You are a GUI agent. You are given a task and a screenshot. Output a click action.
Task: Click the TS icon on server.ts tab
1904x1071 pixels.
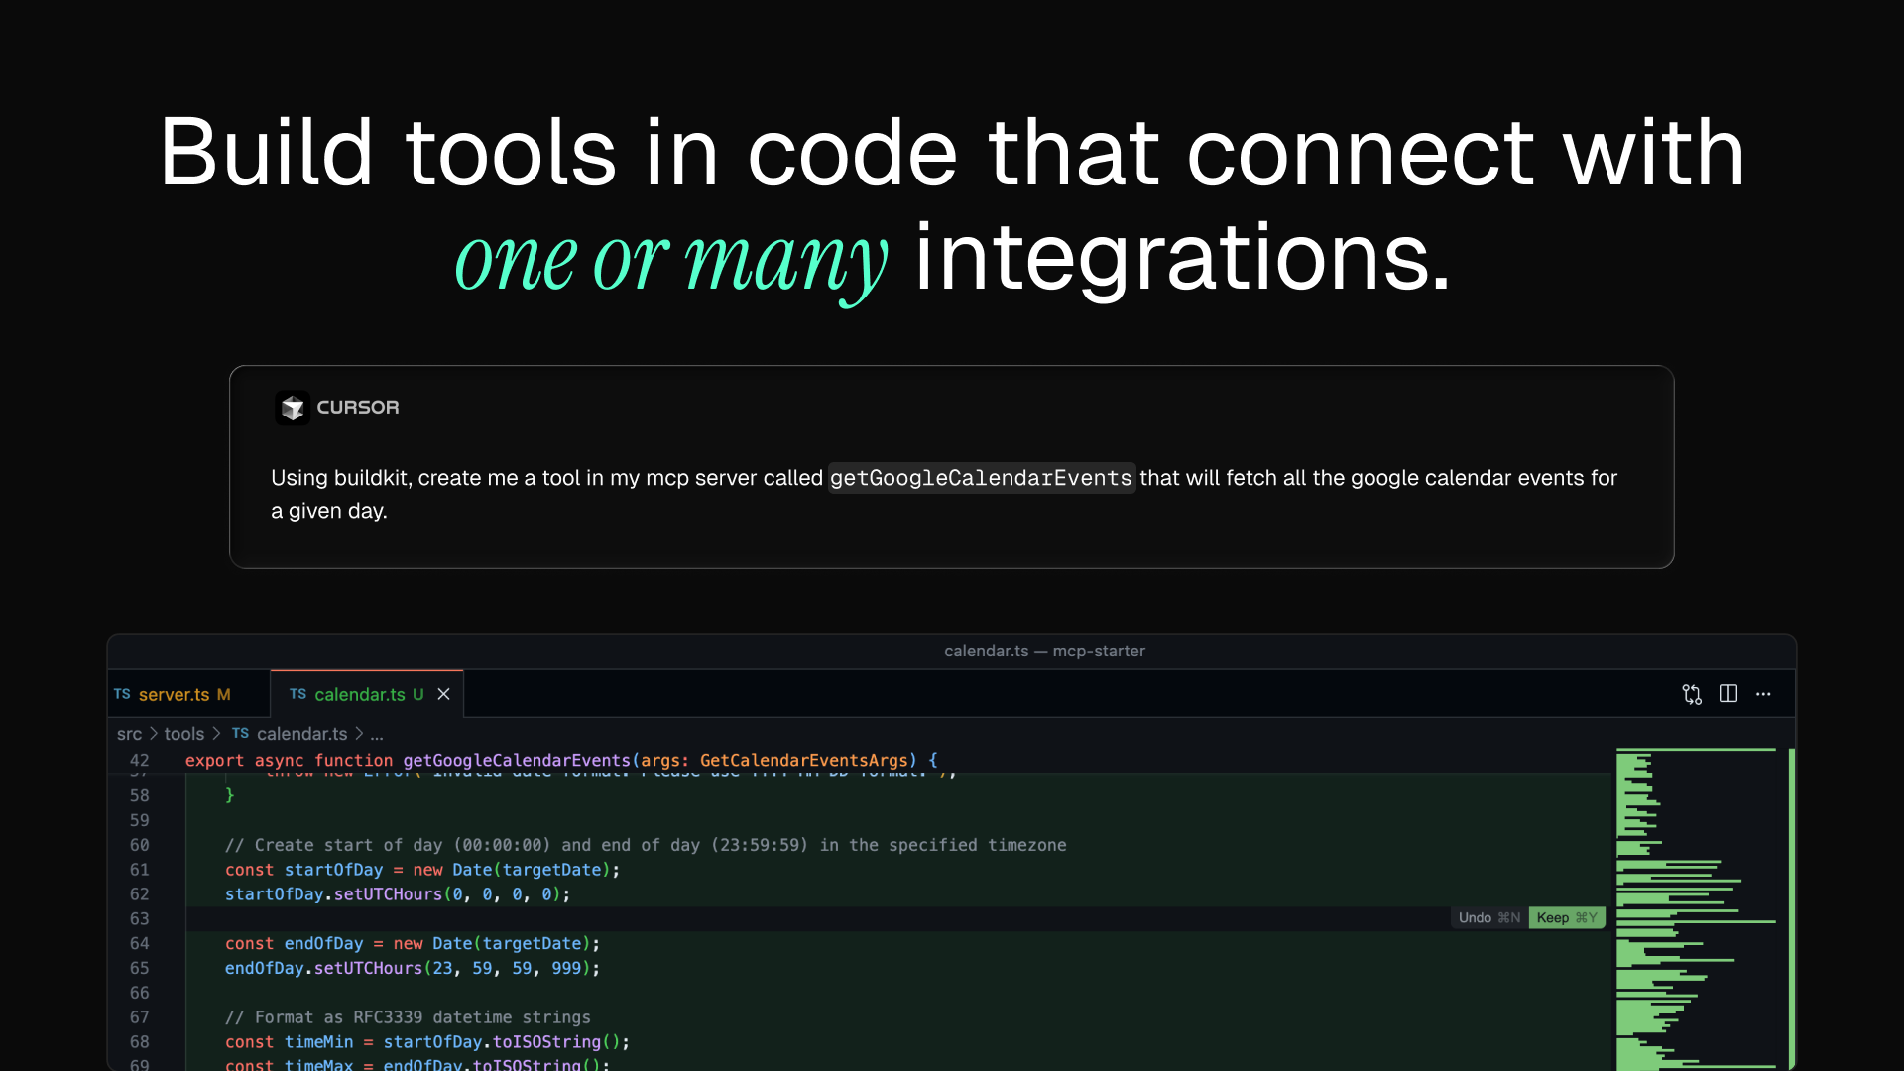click(122, 694)
